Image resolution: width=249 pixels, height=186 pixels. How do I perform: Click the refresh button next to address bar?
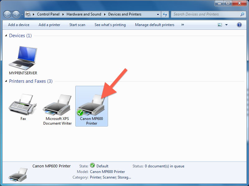point(165,14)
